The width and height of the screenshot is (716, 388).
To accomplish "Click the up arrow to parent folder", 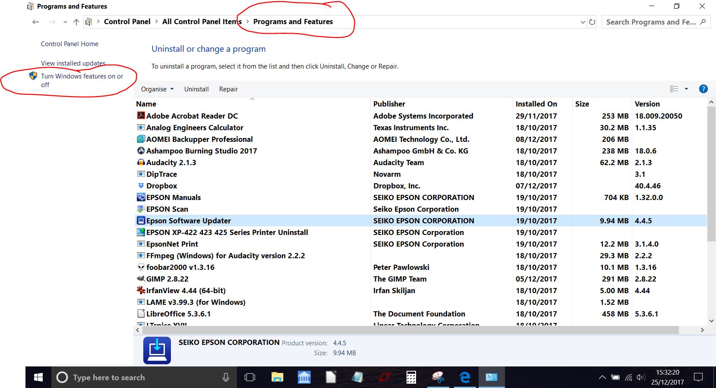I will pyautogui.click(x=76, y=22).
